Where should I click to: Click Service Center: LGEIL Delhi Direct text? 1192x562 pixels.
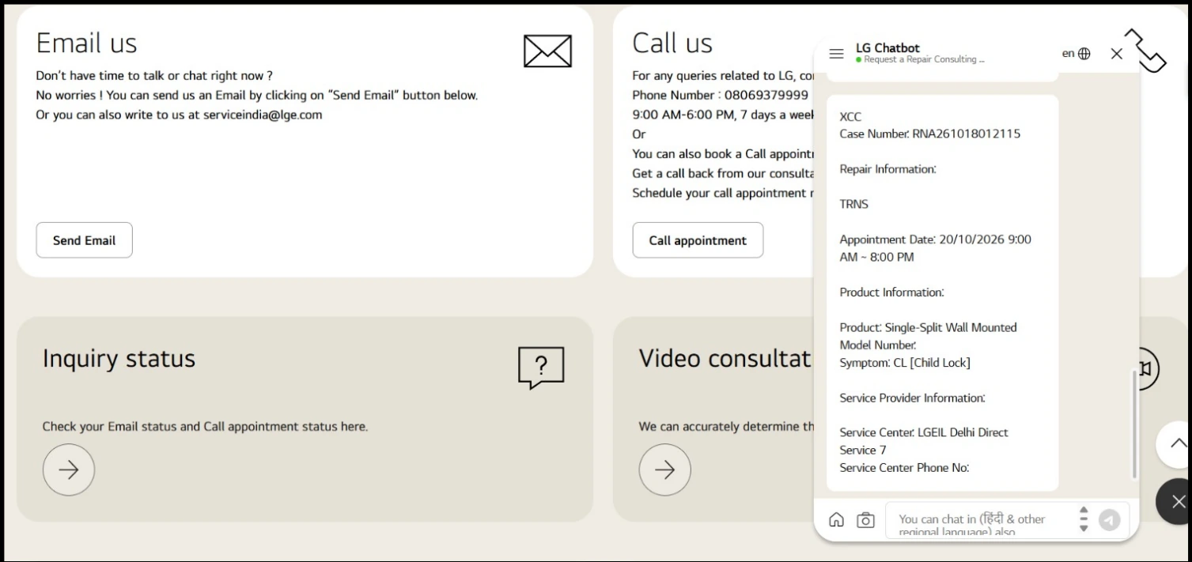point(924,441)
